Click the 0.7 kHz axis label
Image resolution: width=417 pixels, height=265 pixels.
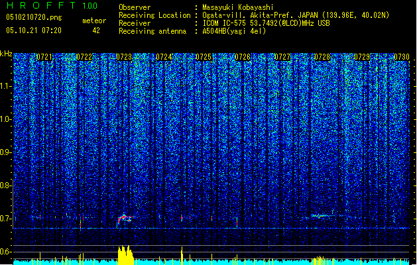(x=5, y=219)
